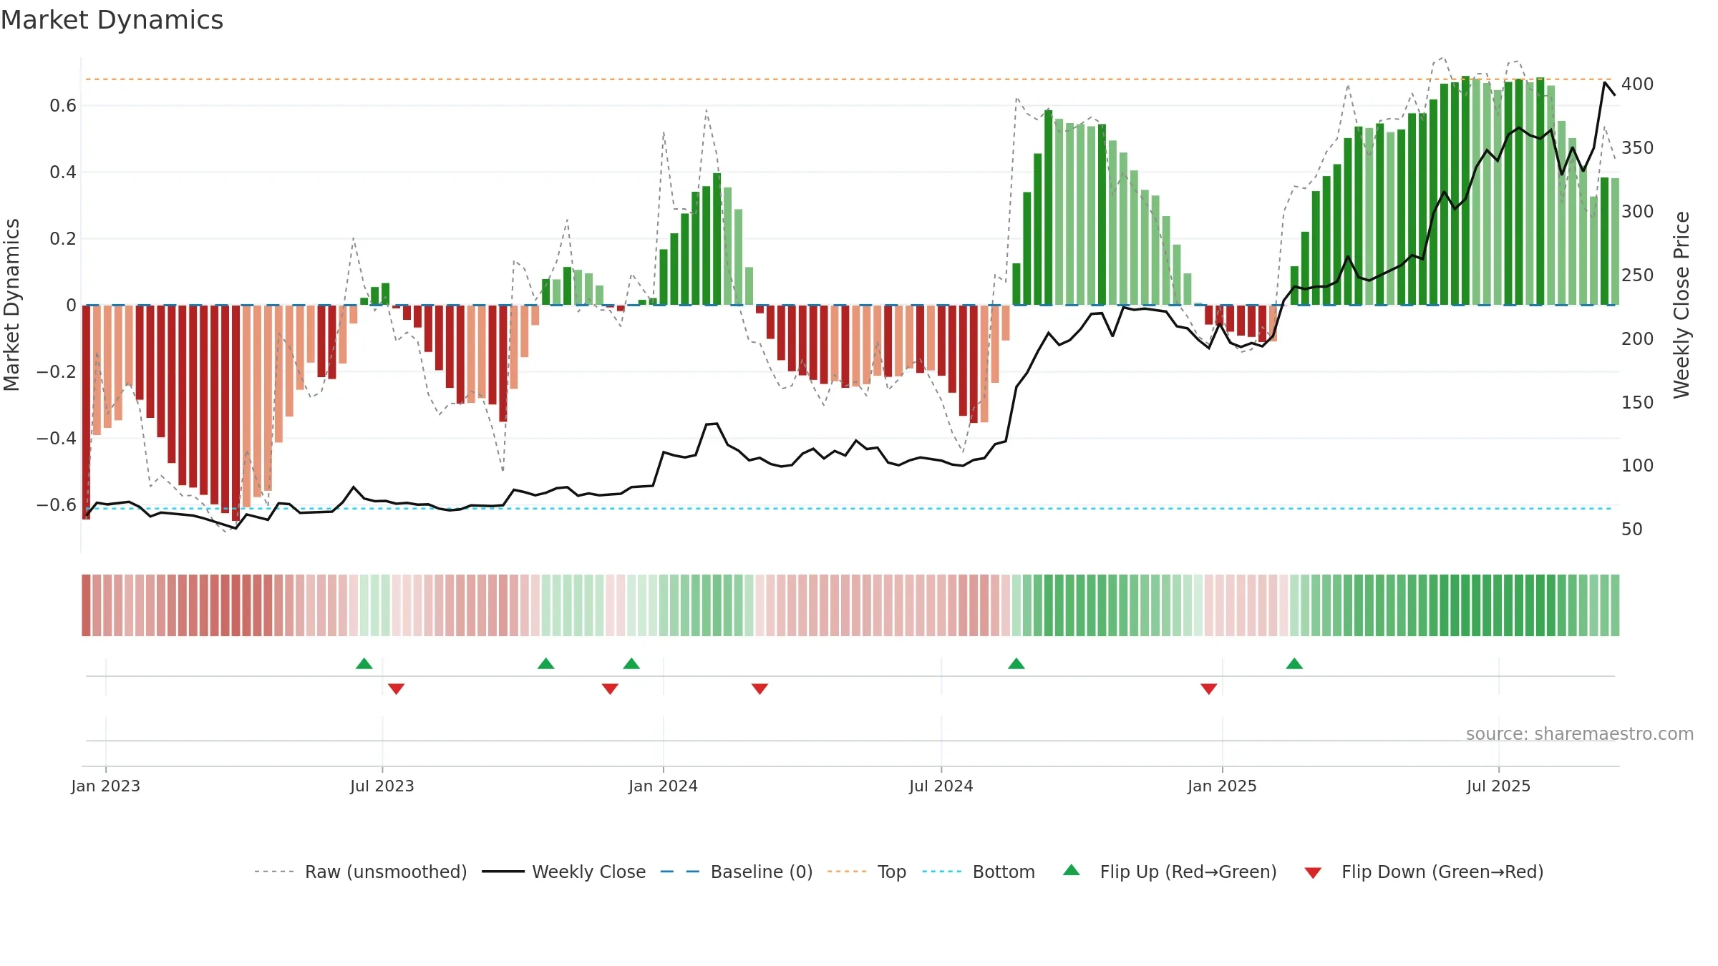The image size is (1718, 966).
Task: Click the Jul 2025 x-axis label
Action: pyautogui.click(x=1498, y=786)
